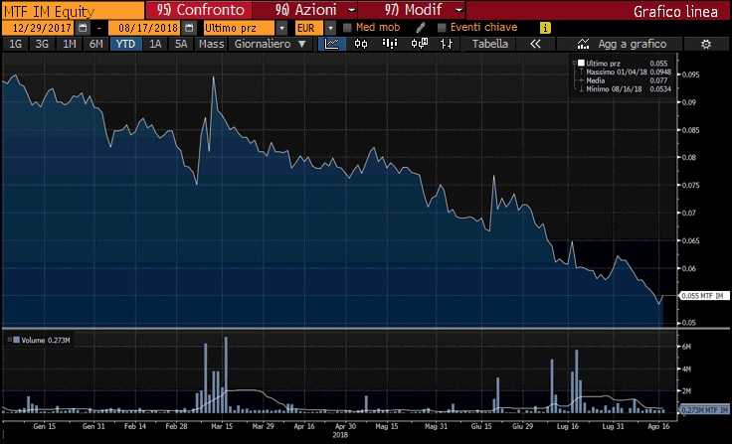
Task: Switch to bar chart style icon
Action: pos(389,44)
